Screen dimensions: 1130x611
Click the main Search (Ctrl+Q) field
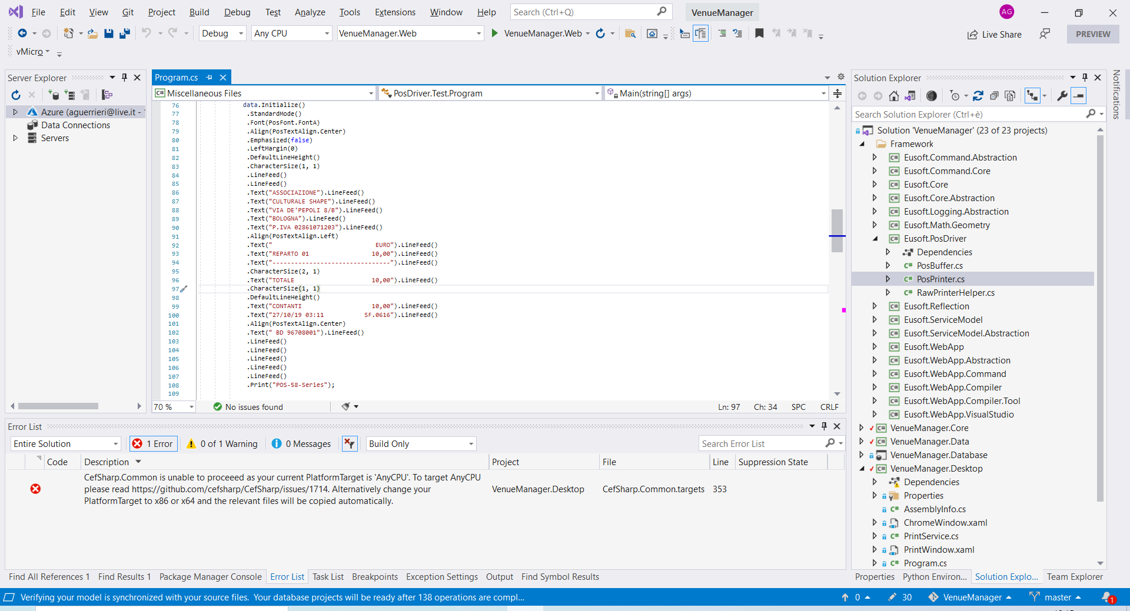[x=590, y=12]
